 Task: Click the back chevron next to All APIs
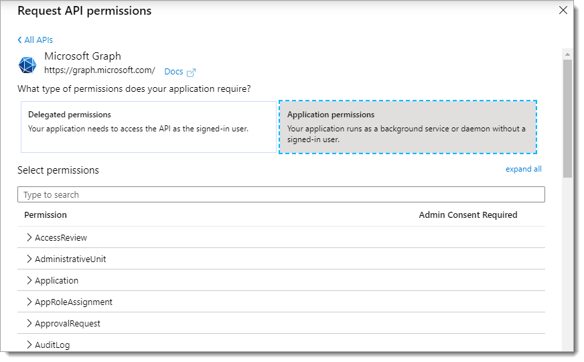19,40
